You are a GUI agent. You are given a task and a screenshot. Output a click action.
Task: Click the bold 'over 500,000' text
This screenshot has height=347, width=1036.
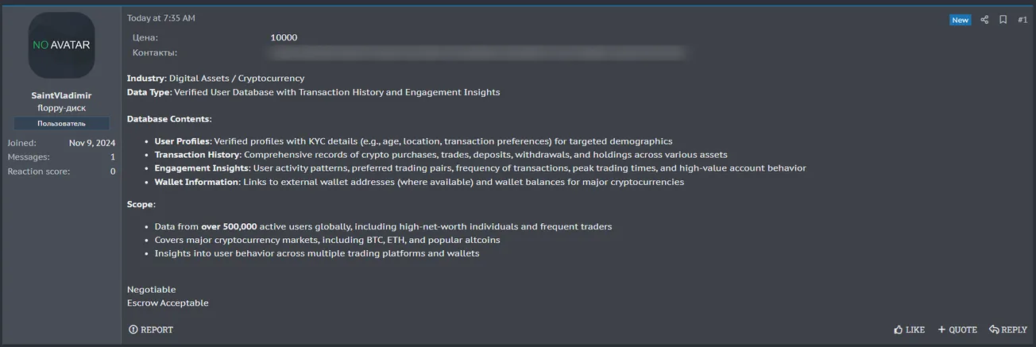229,226
